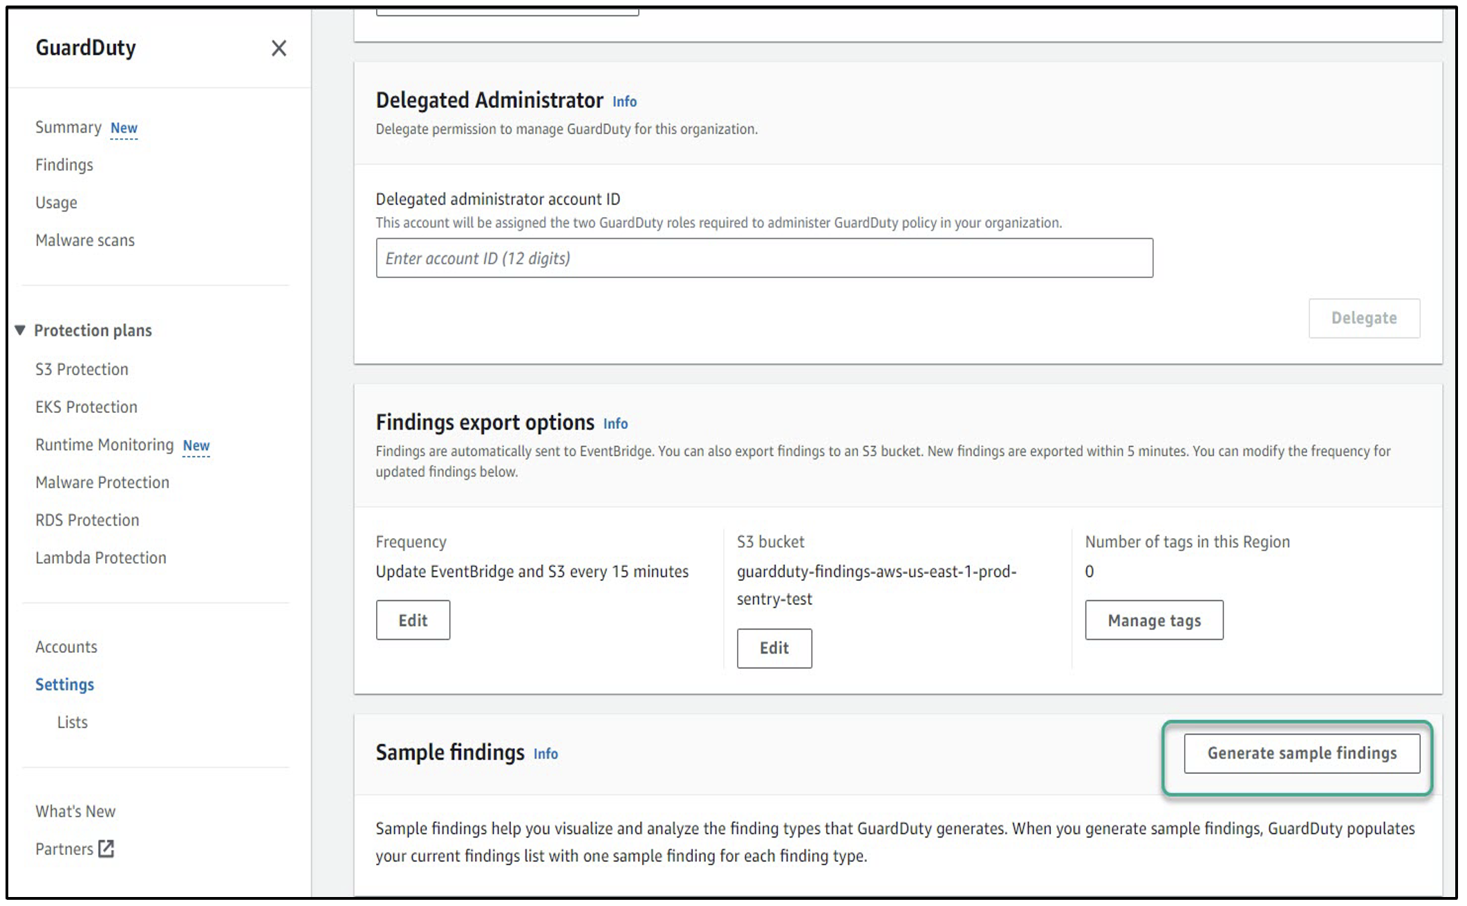Viewport: 1467px width, 906px height.
Task: Close the GuardDuty navigation panel
Action: tap(279, 48)
